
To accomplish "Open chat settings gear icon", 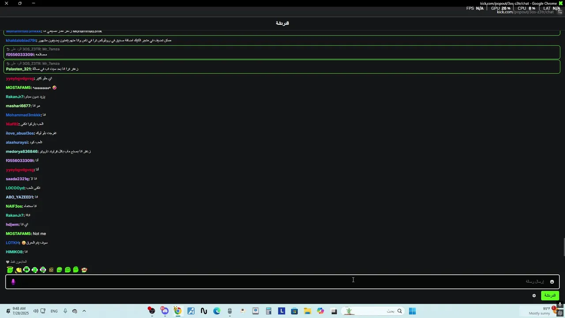I will (x=534, y=295).
